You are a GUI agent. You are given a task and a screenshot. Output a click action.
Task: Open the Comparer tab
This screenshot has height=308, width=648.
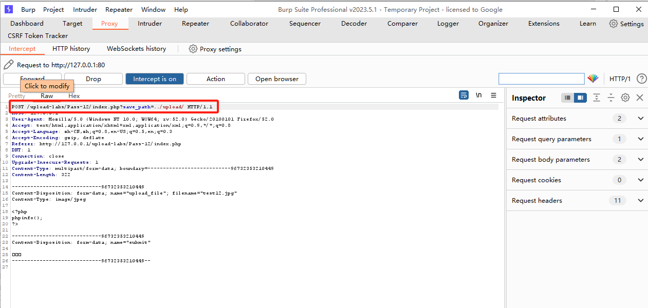point(402,24)
